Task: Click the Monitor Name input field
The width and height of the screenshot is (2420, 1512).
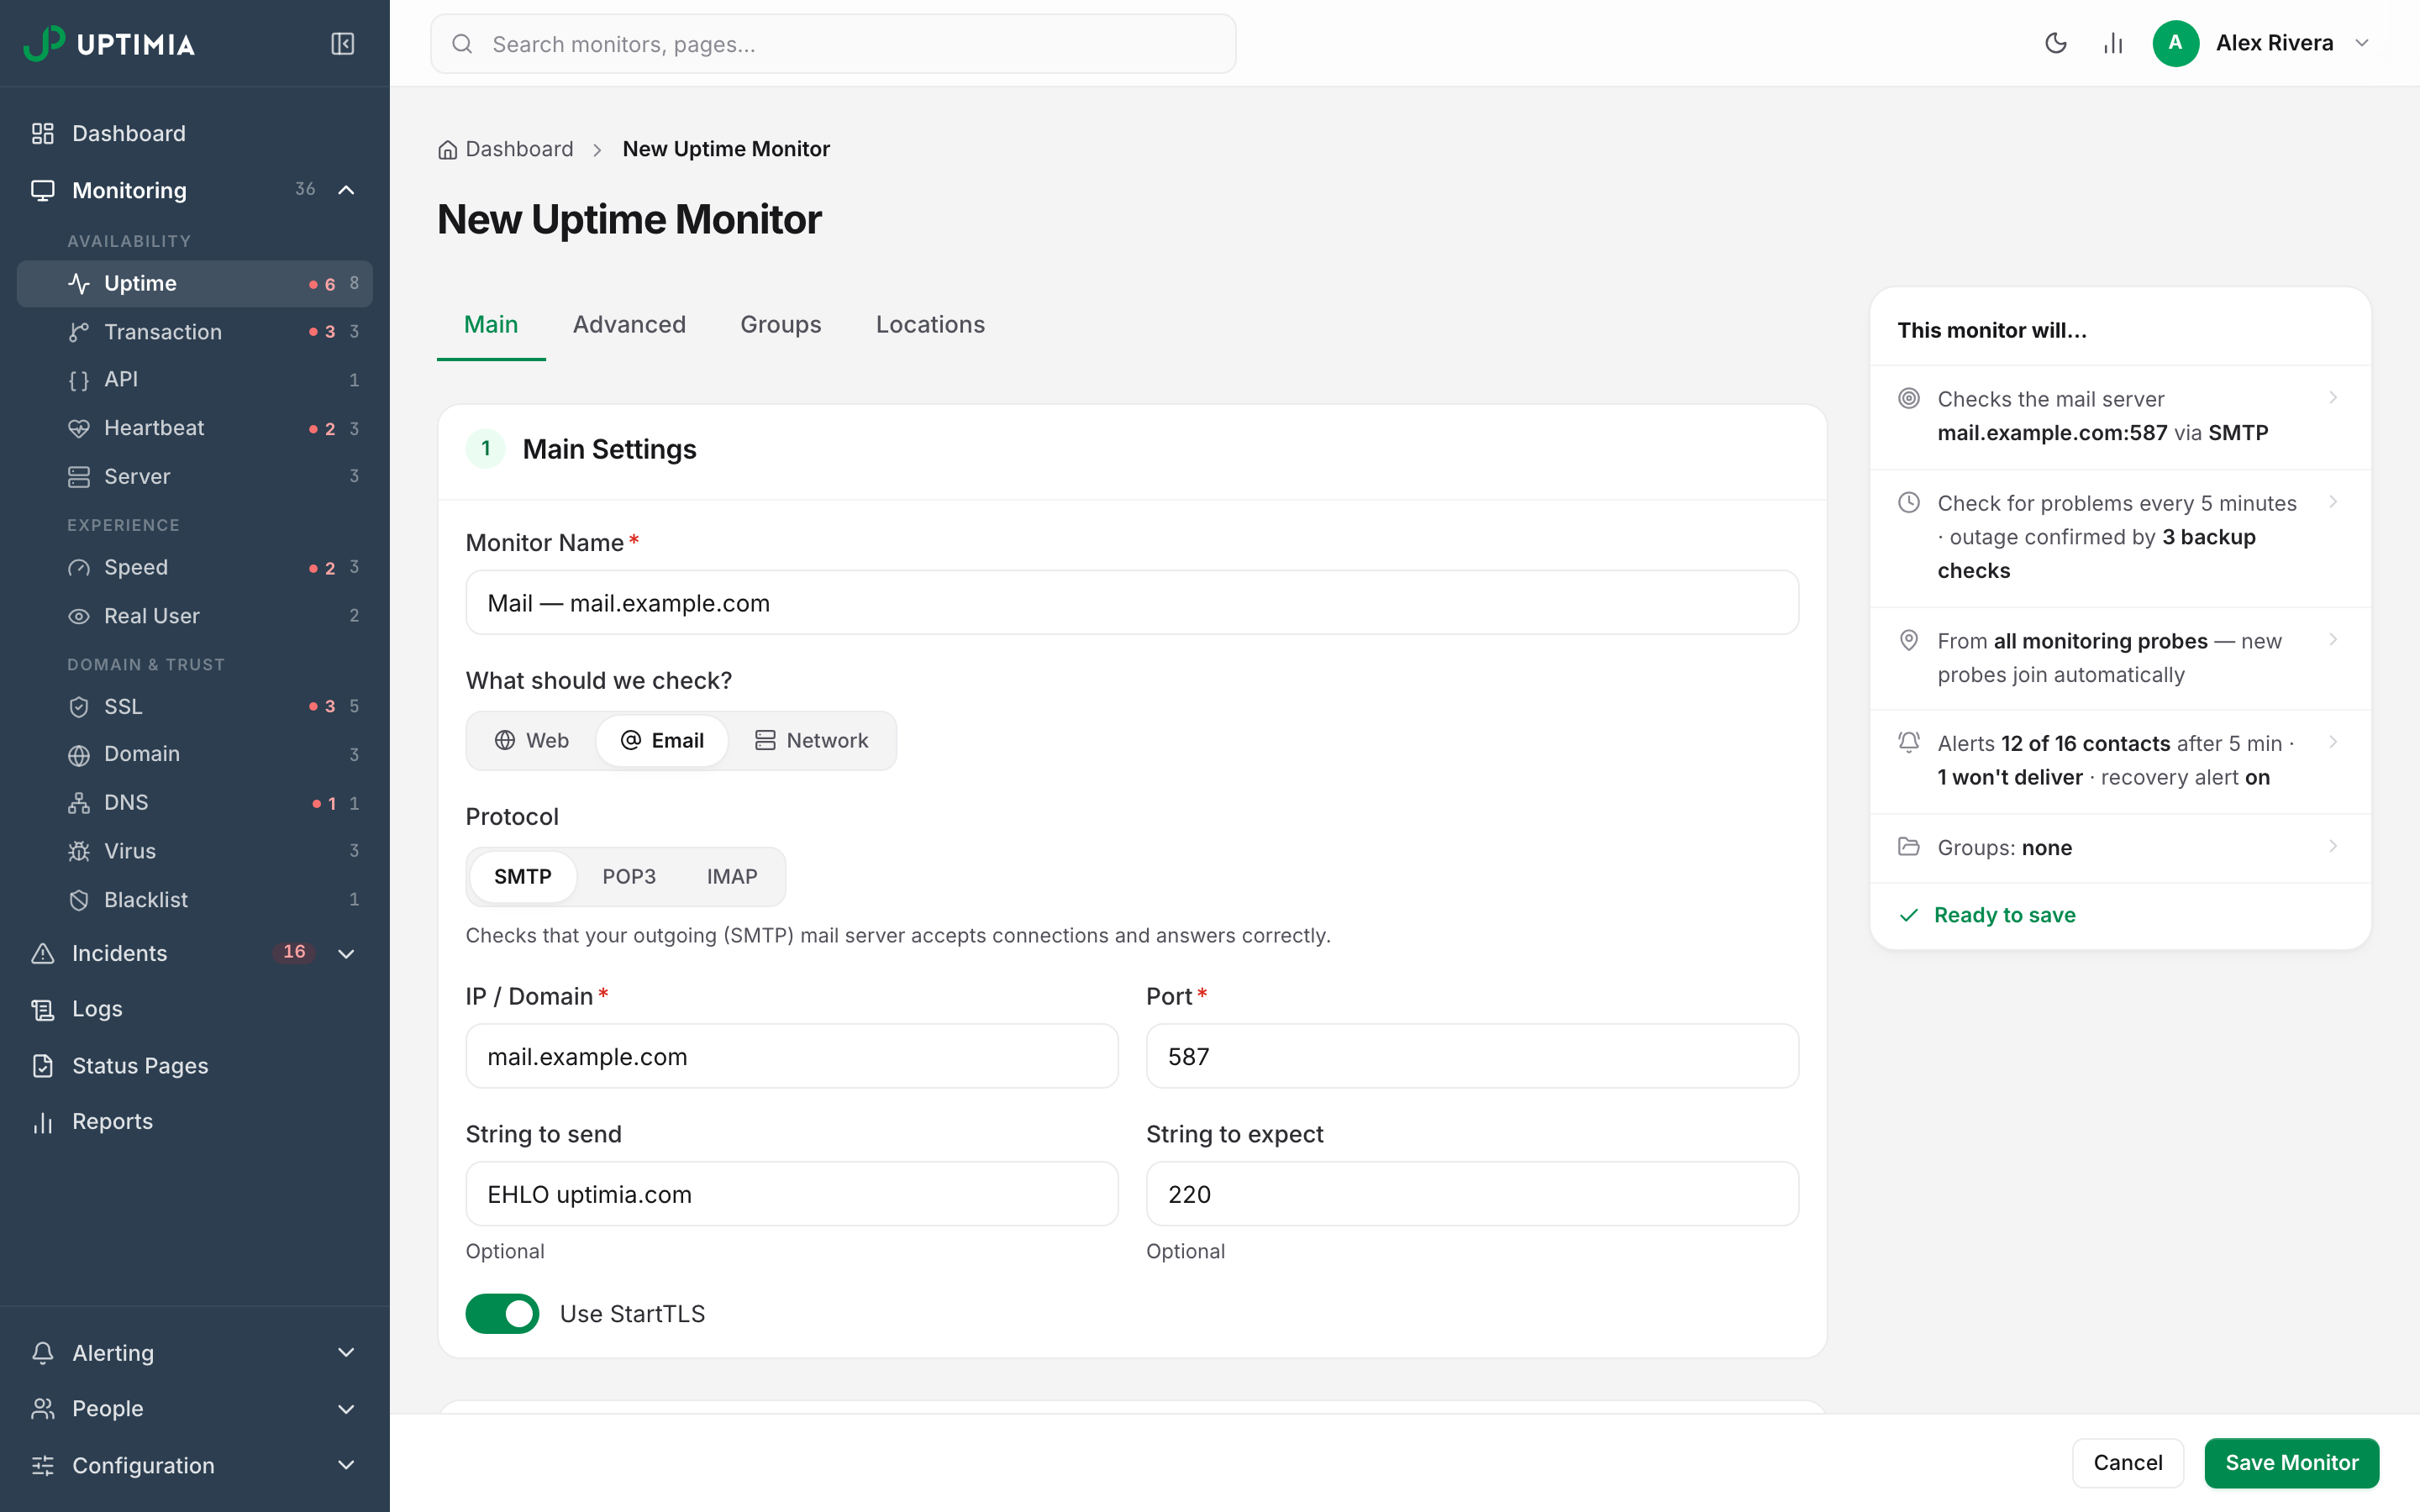Action: coord(1132,603)
